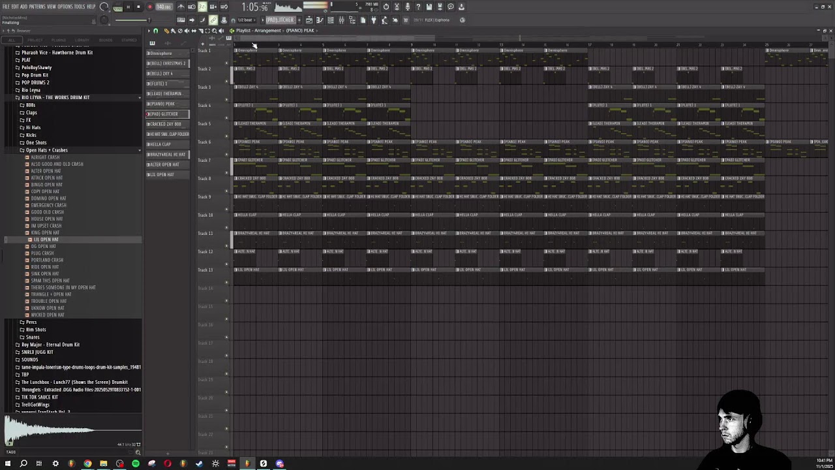Click the playlist magnet snap icon
Image resolution: width=835 pixels, height=470 pixels.
click(155, 31)
